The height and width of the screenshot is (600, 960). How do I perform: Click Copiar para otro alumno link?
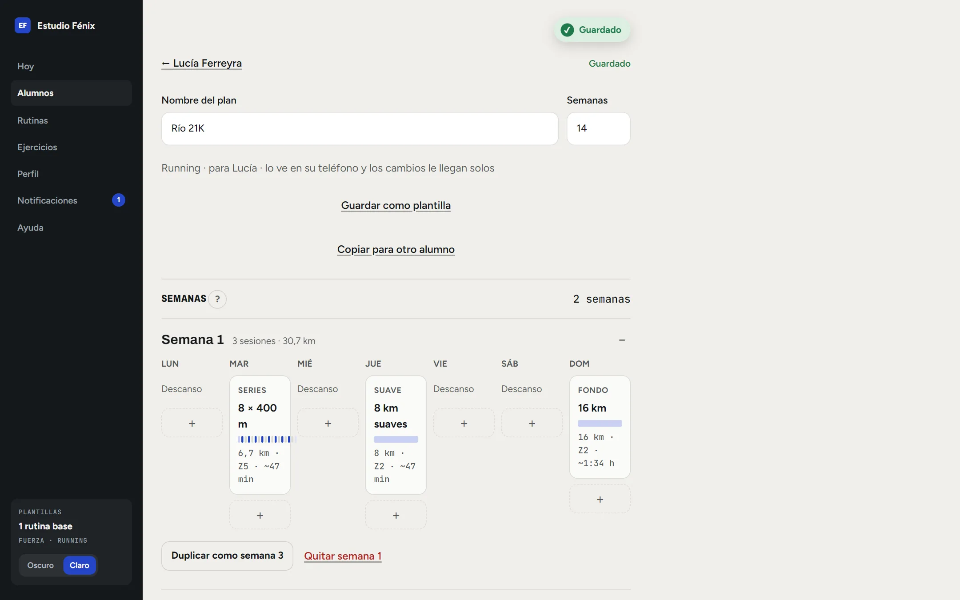pyautogui.click(x=396, y=249)
